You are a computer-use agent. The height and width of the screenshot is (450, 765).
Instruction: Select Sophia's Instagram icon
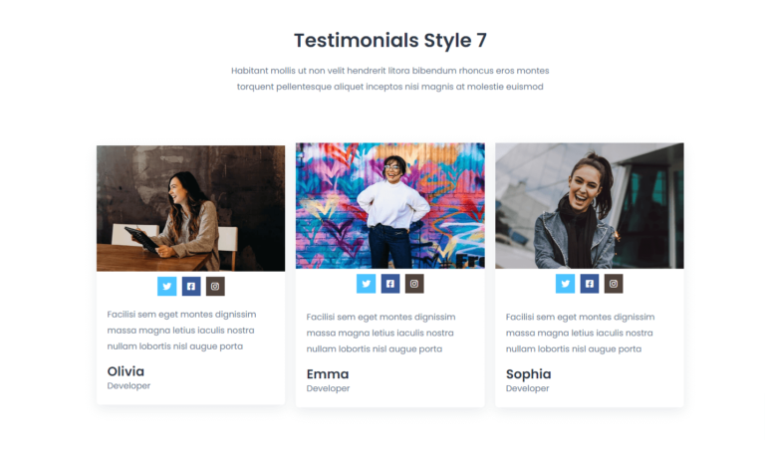click(x=614, y=284)
